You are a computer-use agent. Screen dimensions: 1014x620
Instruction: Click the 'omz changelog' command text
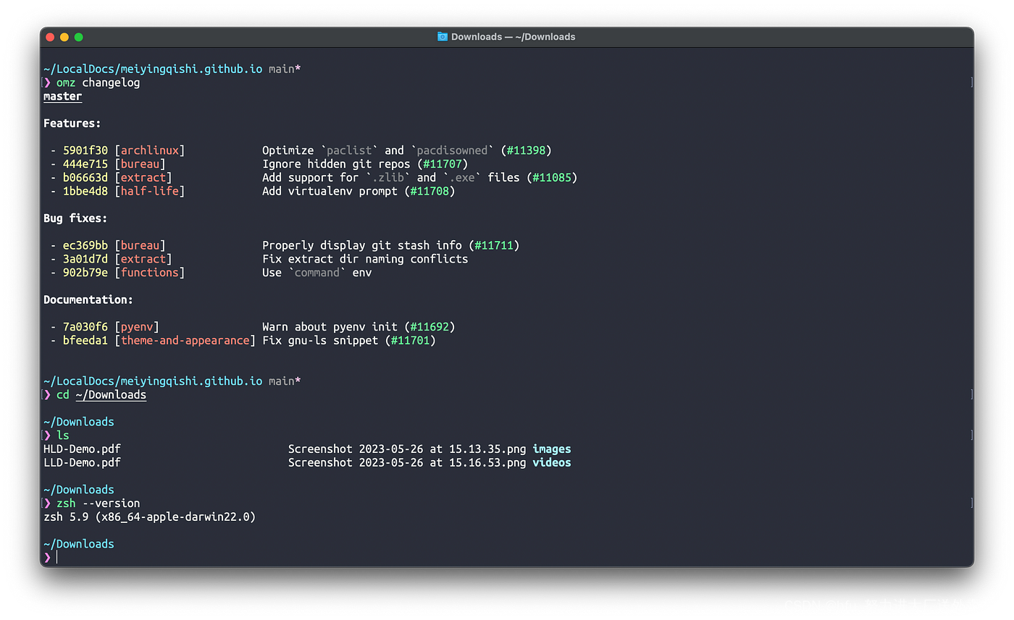tap(99, 83)
